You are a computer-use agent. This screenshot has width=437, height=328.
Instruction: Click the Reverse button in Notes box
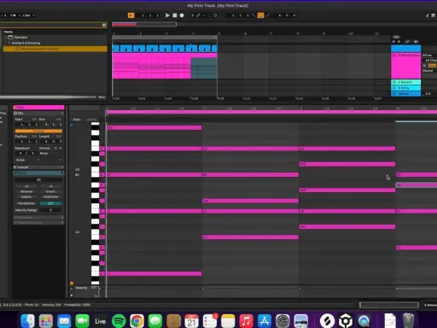[26, 191]
